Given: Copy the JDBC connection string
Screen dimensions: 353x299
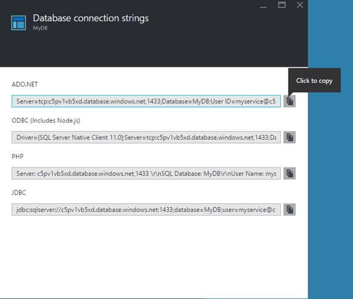Looking at the screenshot, I should coord(290,209).
